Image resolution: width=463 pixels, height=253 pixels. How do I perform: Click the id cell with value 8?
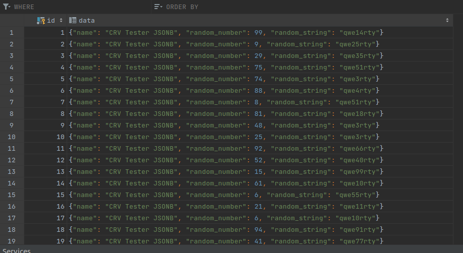[45, 114]
